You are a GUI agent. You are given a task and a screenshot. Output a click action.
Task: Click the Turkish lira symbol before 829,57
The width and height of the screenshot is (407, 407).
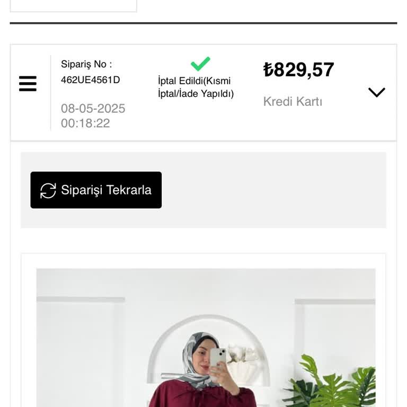pyautogui.click(x=268, y=70)
